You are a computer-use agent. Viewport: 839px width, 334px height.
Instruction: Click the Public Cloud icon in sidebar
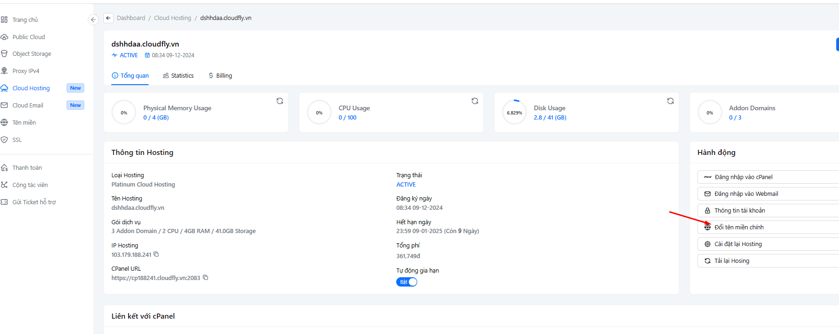(4, 37)
